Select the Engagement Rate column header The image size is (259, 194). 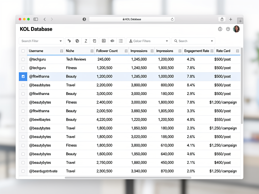[197, 51]
